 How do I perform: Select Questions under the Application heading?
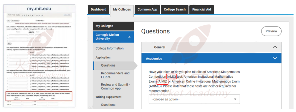coord(108,65)
